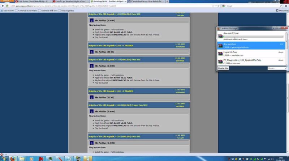Open 'Galería de Web Slice' bookmark

point(48,11)
